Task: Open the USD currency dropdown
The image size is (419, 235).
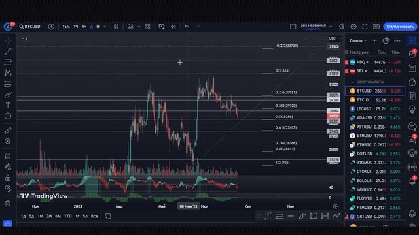Action: point(335,39)
